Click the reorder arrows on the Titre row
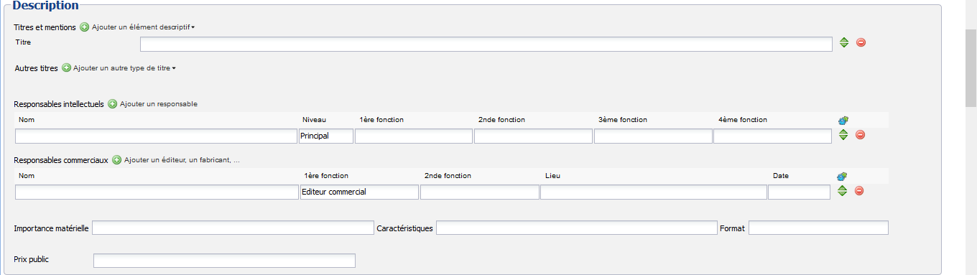Viewport: 977px width, 275px height. [x=844, y=42]
